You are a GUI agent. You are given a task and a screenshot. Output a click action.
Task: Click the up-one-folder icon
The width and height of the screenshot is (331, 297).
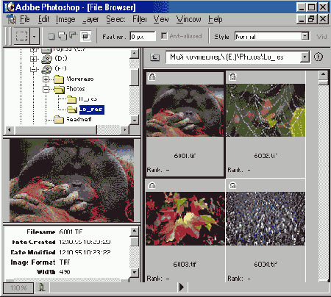pyautogui.click(x=154, y=57)
